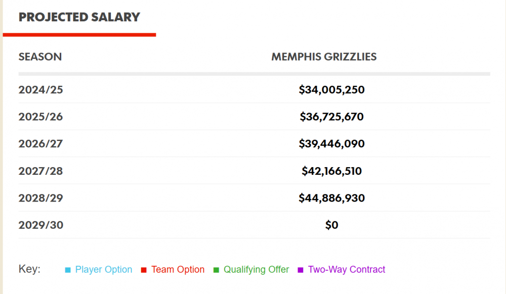Viewport: 506px width, 294px height.
Task: Click the $42,166,510 salary figure
Action: [x=331, y=171]
